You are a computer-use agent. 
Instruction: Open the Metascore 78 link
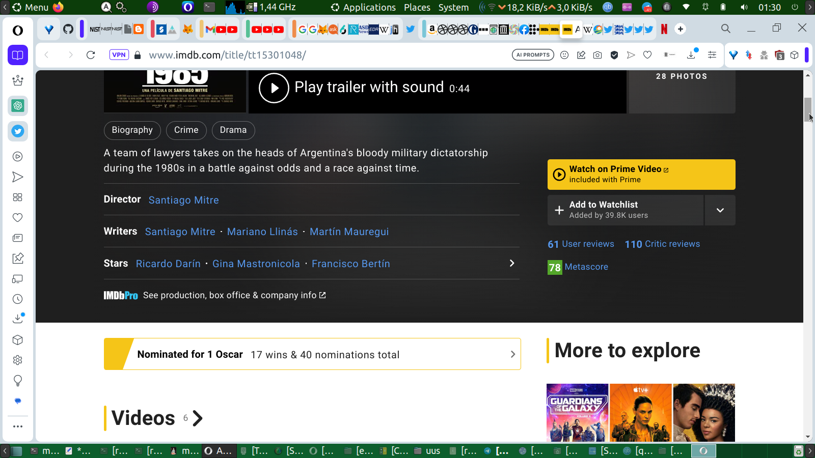point(578,267)
